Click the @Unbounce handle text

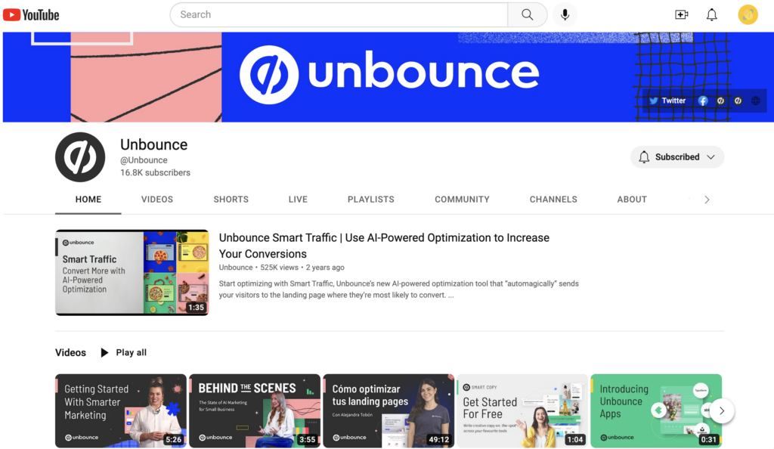coord(144,159)
